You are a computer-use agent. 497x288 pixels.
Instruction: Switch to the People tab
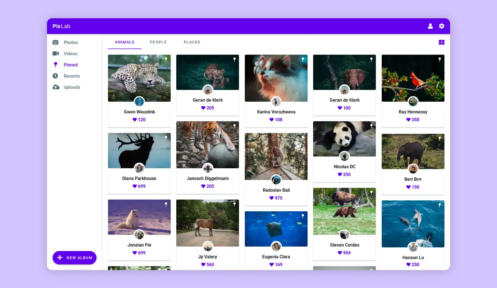(x=158, y=42)
